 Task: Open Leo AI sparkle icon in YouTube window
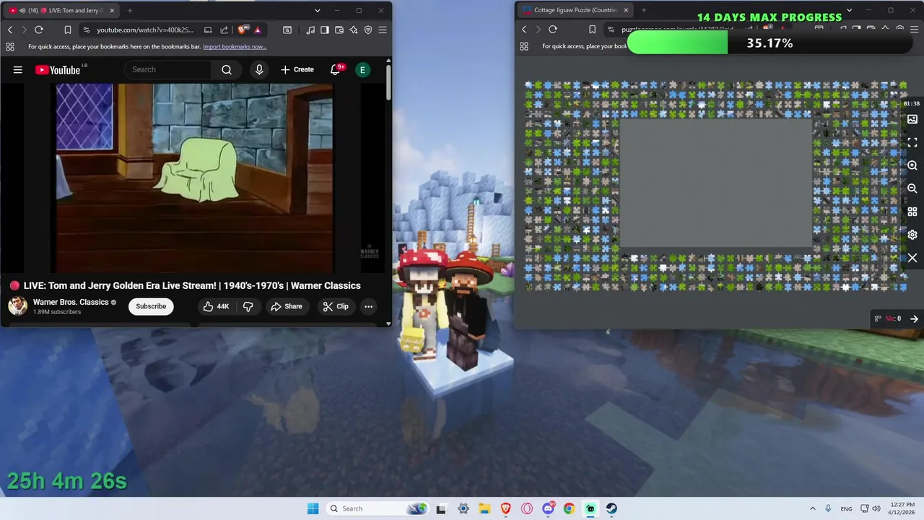(x=354, y=30)
